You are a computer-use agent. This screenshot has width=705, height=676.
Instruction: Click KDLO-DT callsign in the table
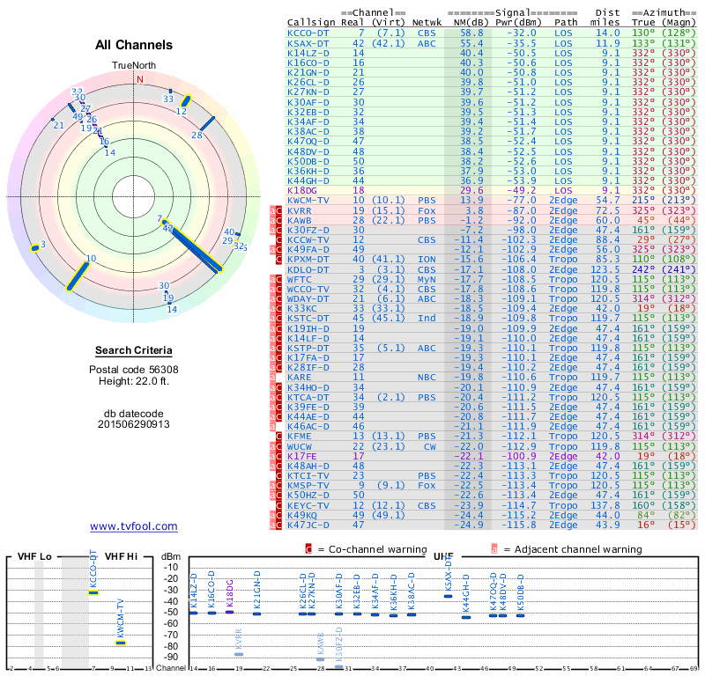pos(308,269)
